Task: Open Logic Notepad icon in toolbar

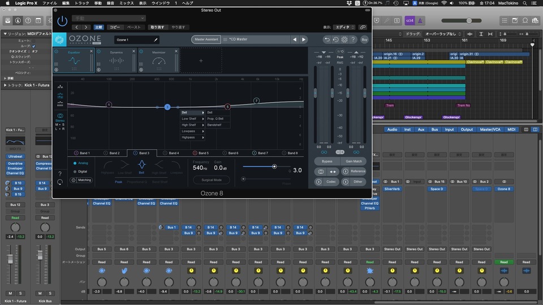Action: (515, 21)
